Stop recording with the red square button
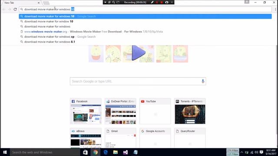The width and height of the screenshot is (278, 156). (162, 2)
